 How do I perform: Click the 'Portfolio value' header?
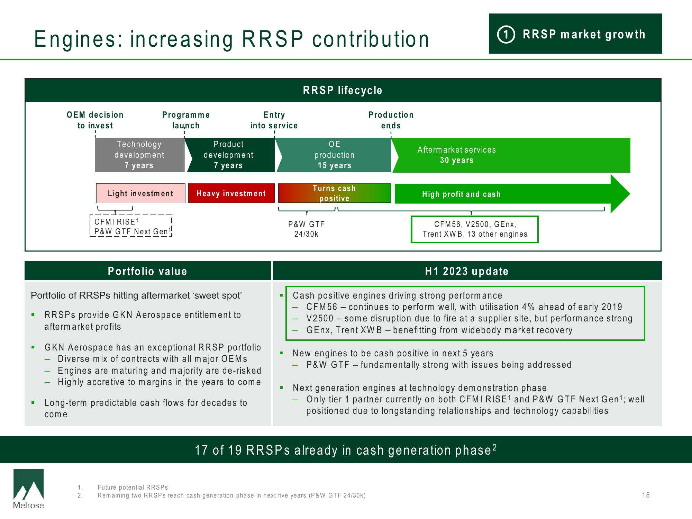coord(148,271)
